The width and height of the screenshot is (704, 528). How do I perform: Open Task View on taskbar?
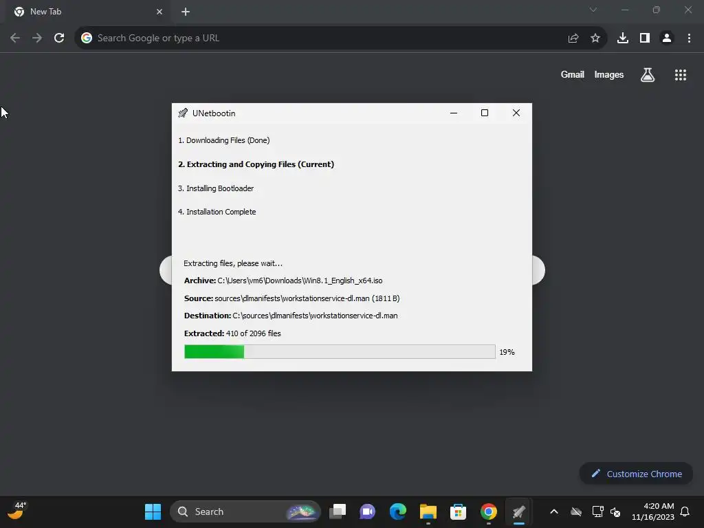tap(338, 511)
